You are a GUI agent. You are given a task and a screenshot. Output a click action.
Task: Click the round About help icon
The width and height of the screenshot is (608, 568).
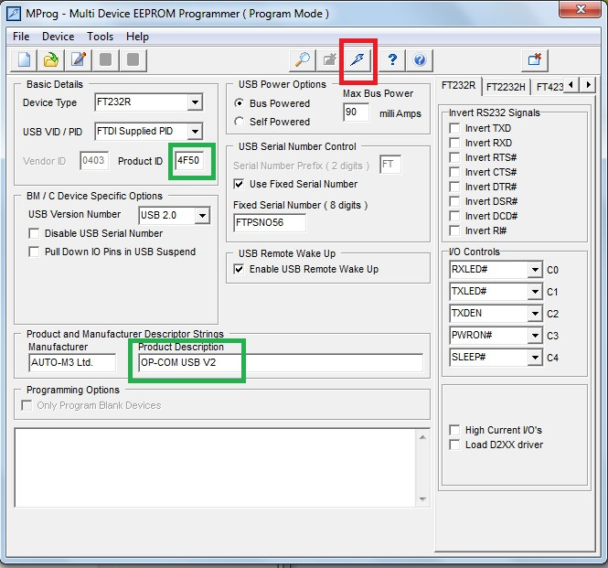click(x=420, y=60)
